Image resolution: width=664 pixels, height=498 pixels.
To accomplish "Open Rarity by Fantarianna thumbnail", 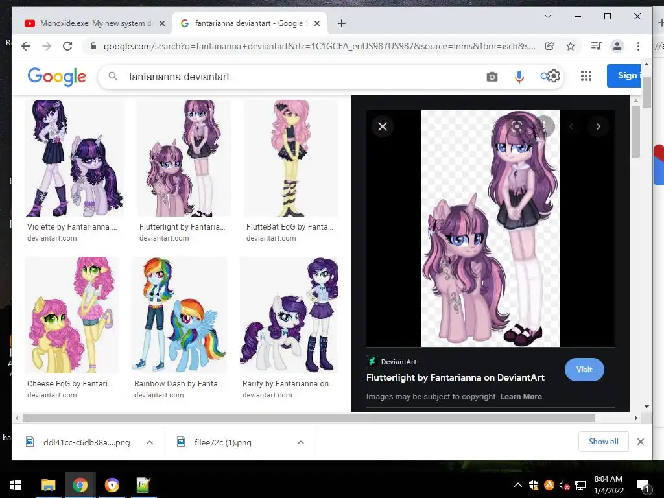I will (289, 315).
